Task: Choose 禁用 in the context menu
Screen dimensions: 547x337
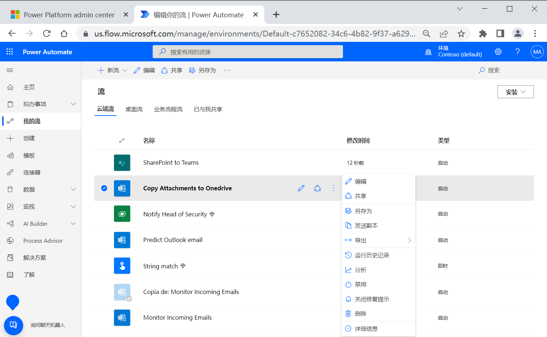Action: pos(378,284)
